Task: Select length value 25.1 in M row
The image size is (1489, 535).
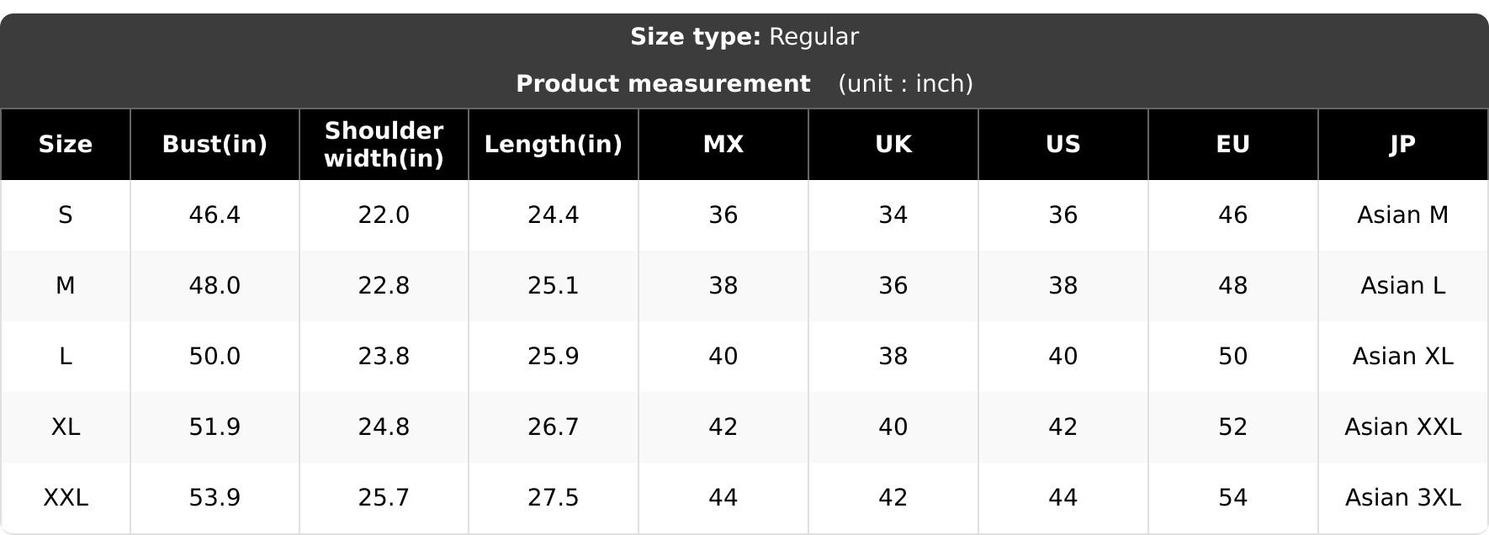Action: (x=554, y=286)
